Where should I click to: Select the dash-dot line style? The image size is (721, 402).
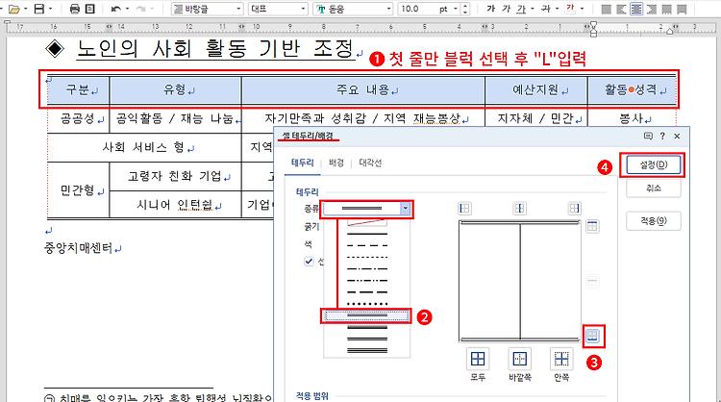pyautogui.click(x=367, y=269)
